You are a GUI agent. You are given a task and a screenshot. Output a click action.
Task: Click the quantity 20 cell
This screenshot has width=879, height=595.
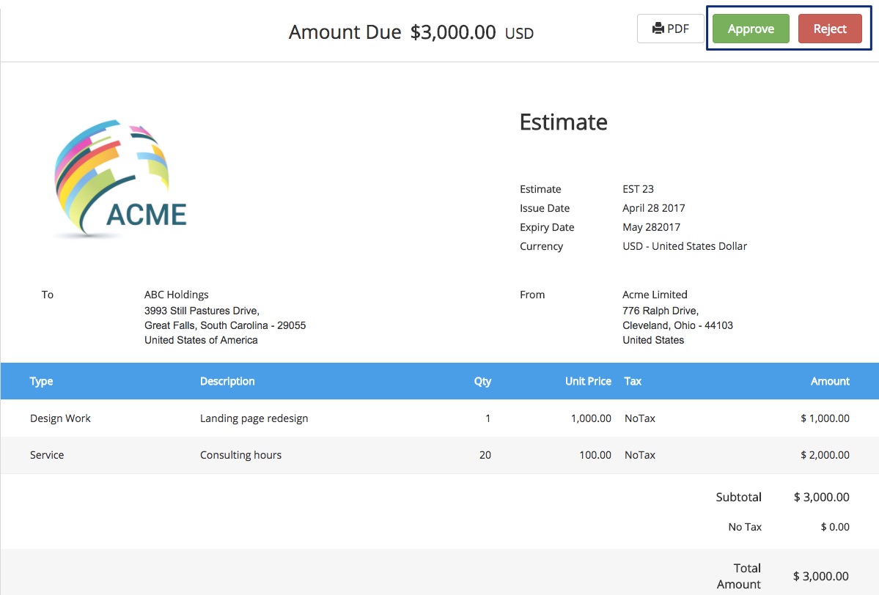pos(485,455)
